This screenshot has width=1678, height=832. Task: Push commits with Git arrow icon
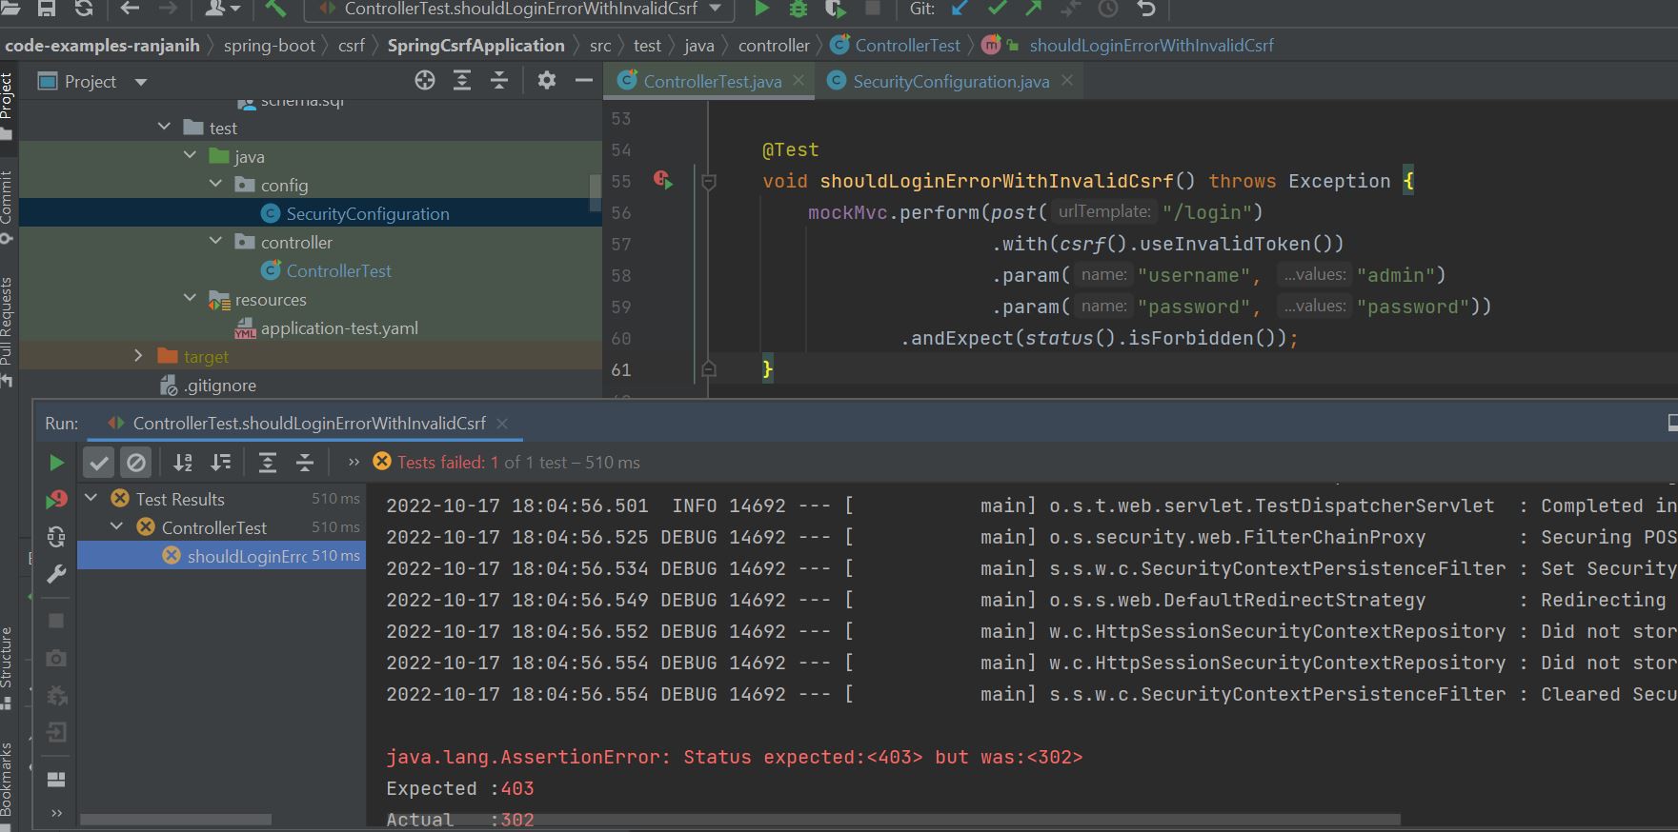click(x=1034, y=9)
